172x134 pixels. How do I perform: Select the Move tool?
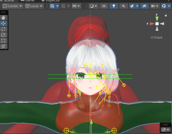(x=3, y=23)
